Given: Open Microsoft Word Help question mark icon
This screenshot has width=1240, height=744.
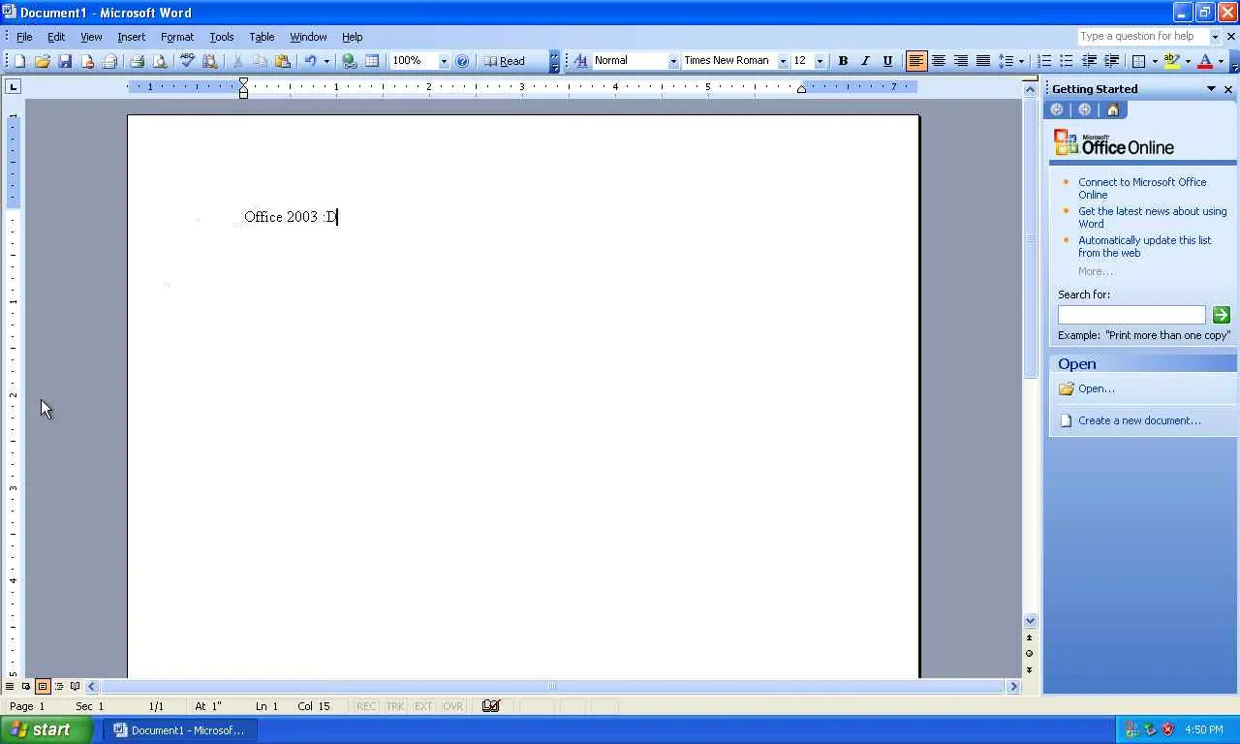Looking at the screenshot, I should [462, 61].
